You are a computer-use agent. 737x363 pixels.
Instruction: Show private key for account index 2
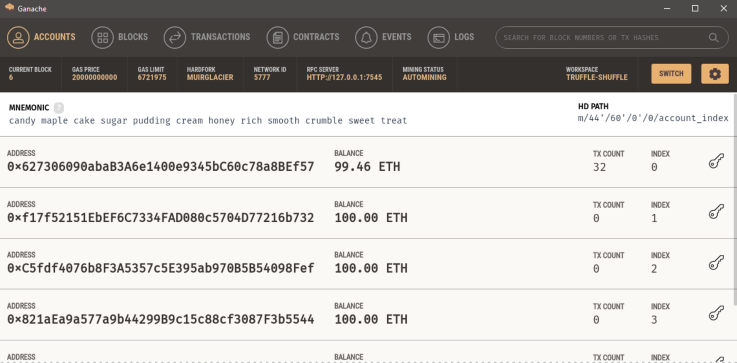[x=716, y=263]
